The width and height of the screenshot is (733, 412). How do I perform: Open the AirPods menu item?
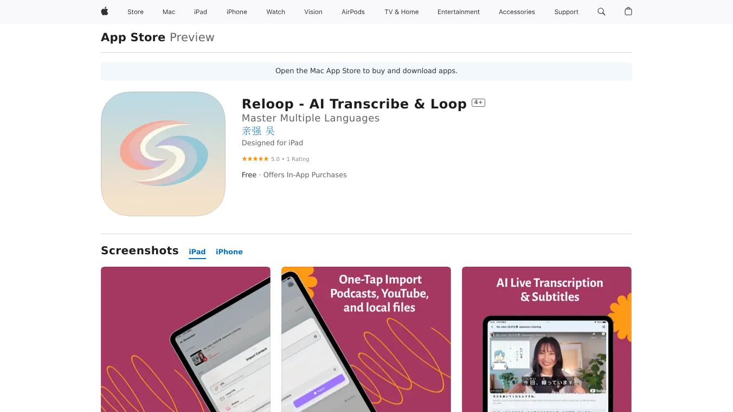tap(353, 12)
